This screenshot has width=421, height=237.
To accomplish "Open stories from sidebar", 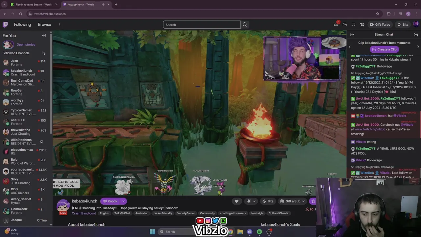I will 26,44.
